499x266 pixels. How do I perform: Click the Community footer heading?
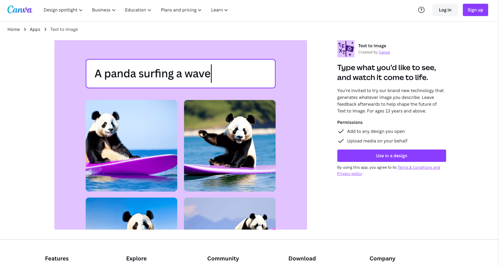223,259
